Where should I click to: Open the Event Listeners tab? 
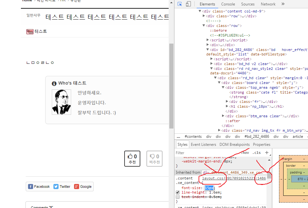click(203, 145)
